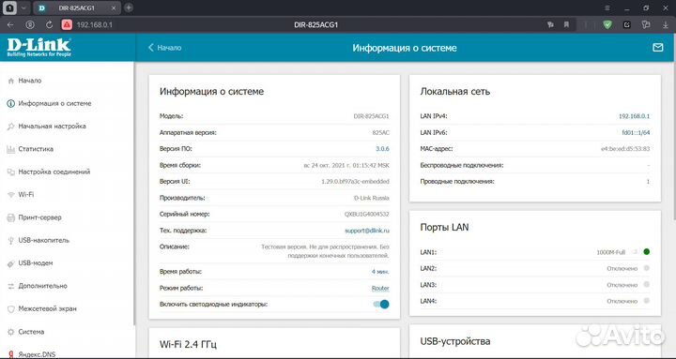Screen dimensions: 676x359
Task: Click the home icon next to Начало
Action: coord(10,81)
